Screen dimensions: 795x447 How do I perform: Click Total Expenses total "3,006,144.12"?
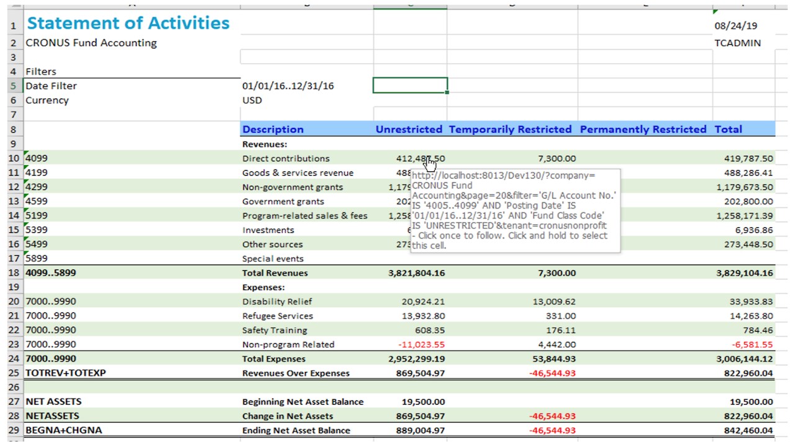(745, 359)
